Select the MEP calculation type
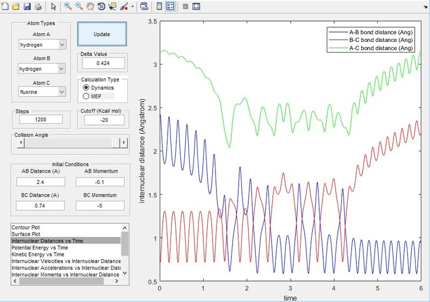Image resolution: width=430 pixels, height=302 pixels. coord(85,96)
